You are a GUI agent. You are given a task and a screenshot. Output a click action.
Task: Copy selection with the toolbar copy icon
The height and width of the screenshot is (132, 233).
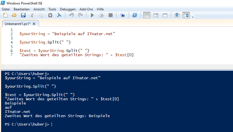(x=41, y=15)
